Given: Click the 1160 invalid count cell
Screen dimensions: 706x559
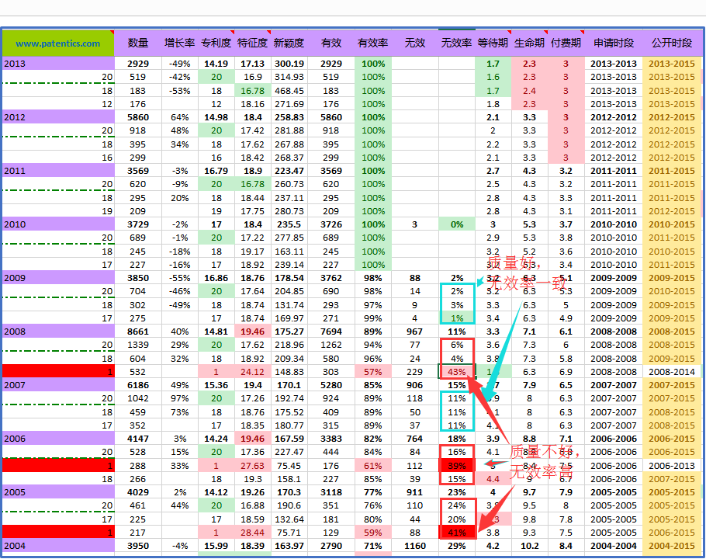Looking at the screenshot, I should click(414, 546).
